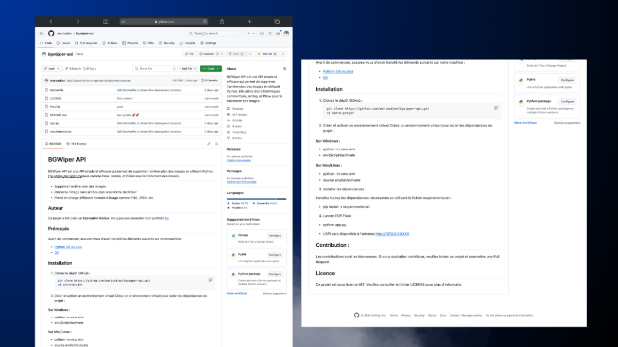This screenshot has width=618, height=347.
Task: Reload the github.com page
Action: coord(205,22)
